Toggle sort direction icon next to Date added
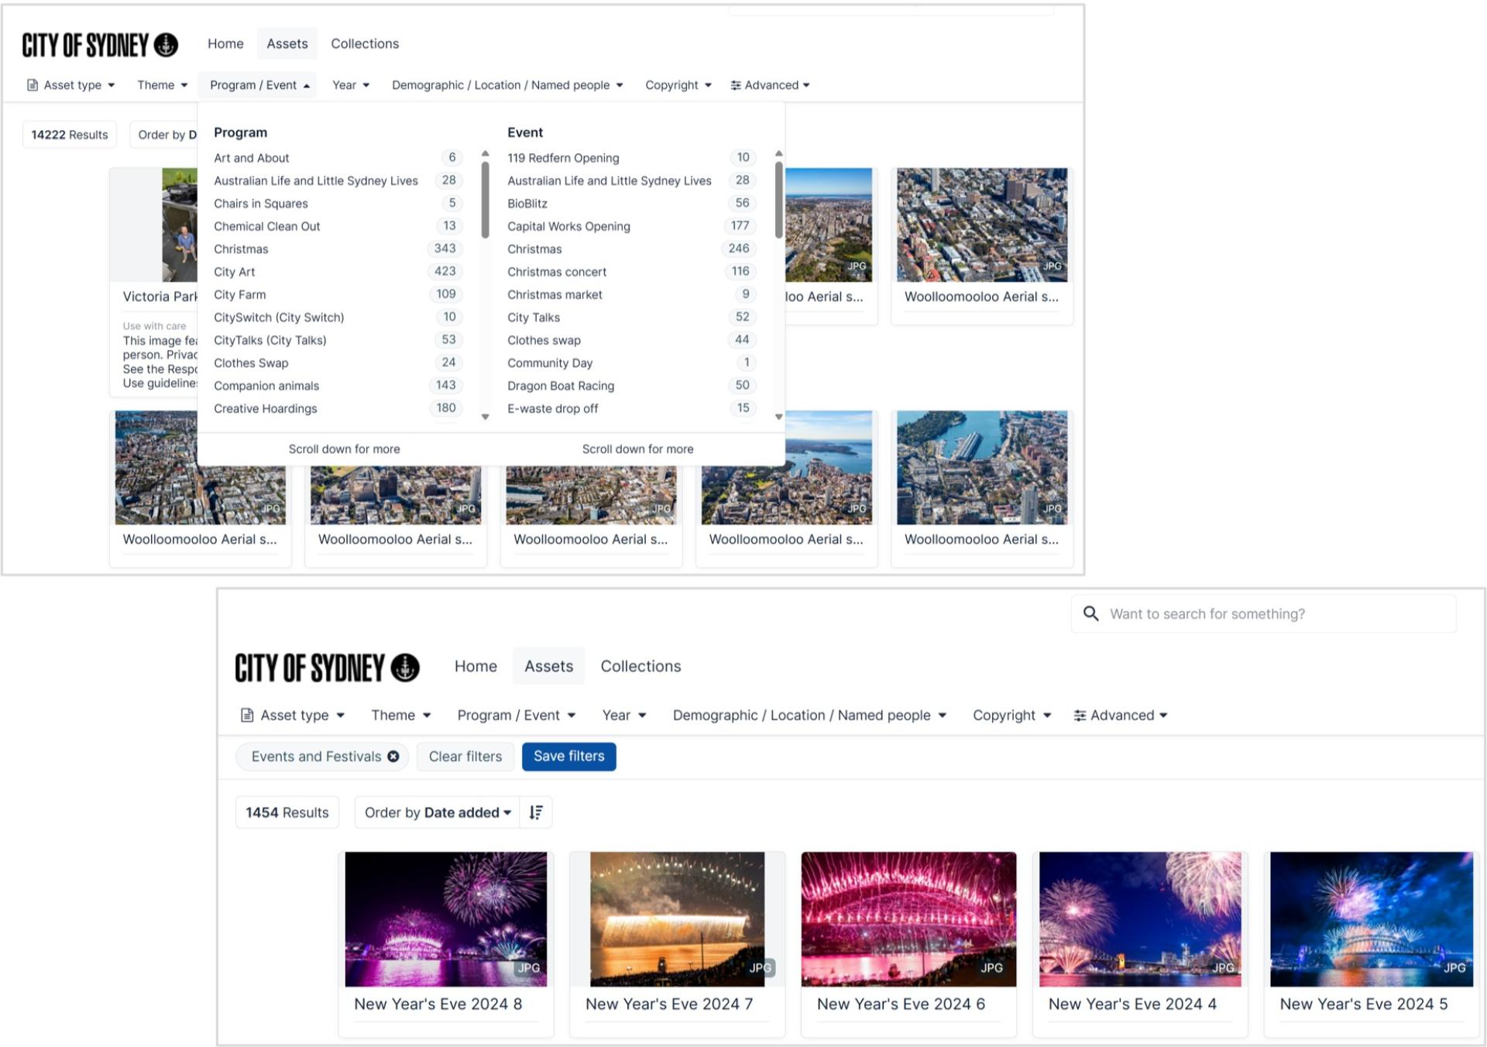The image size is (1487, 1047). (536, 812)
